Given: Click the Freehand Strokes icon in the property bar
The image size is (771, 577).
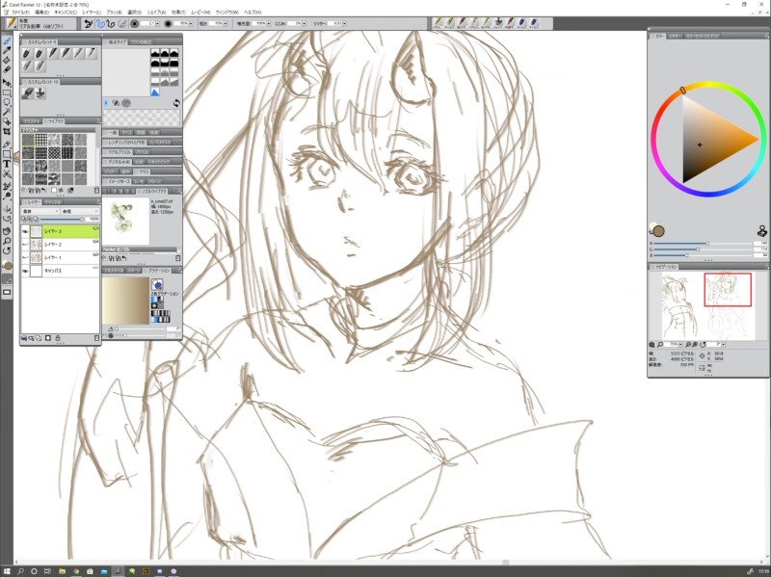Looking at the screenshot, I should click(100, 23).
